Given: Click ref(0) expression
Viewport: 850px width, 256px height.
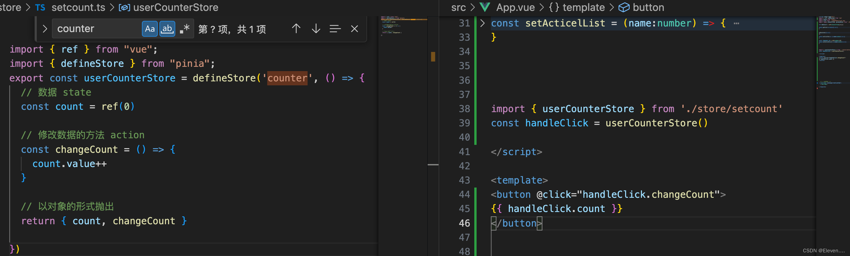Looking at the screenshot, I should (x=118, y=107).
